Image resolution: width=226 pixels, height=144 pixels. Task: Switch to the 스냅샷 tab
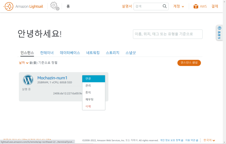point(130,53)
